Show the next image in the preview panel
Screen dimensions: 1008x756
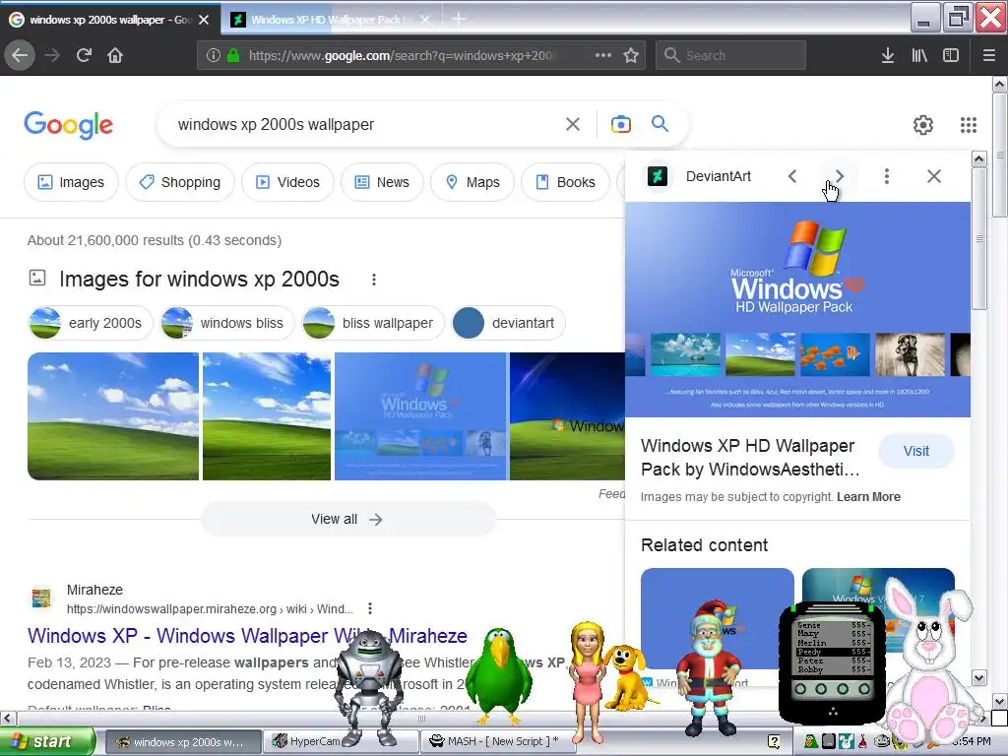pyautogui.click(x=840, y=176)
